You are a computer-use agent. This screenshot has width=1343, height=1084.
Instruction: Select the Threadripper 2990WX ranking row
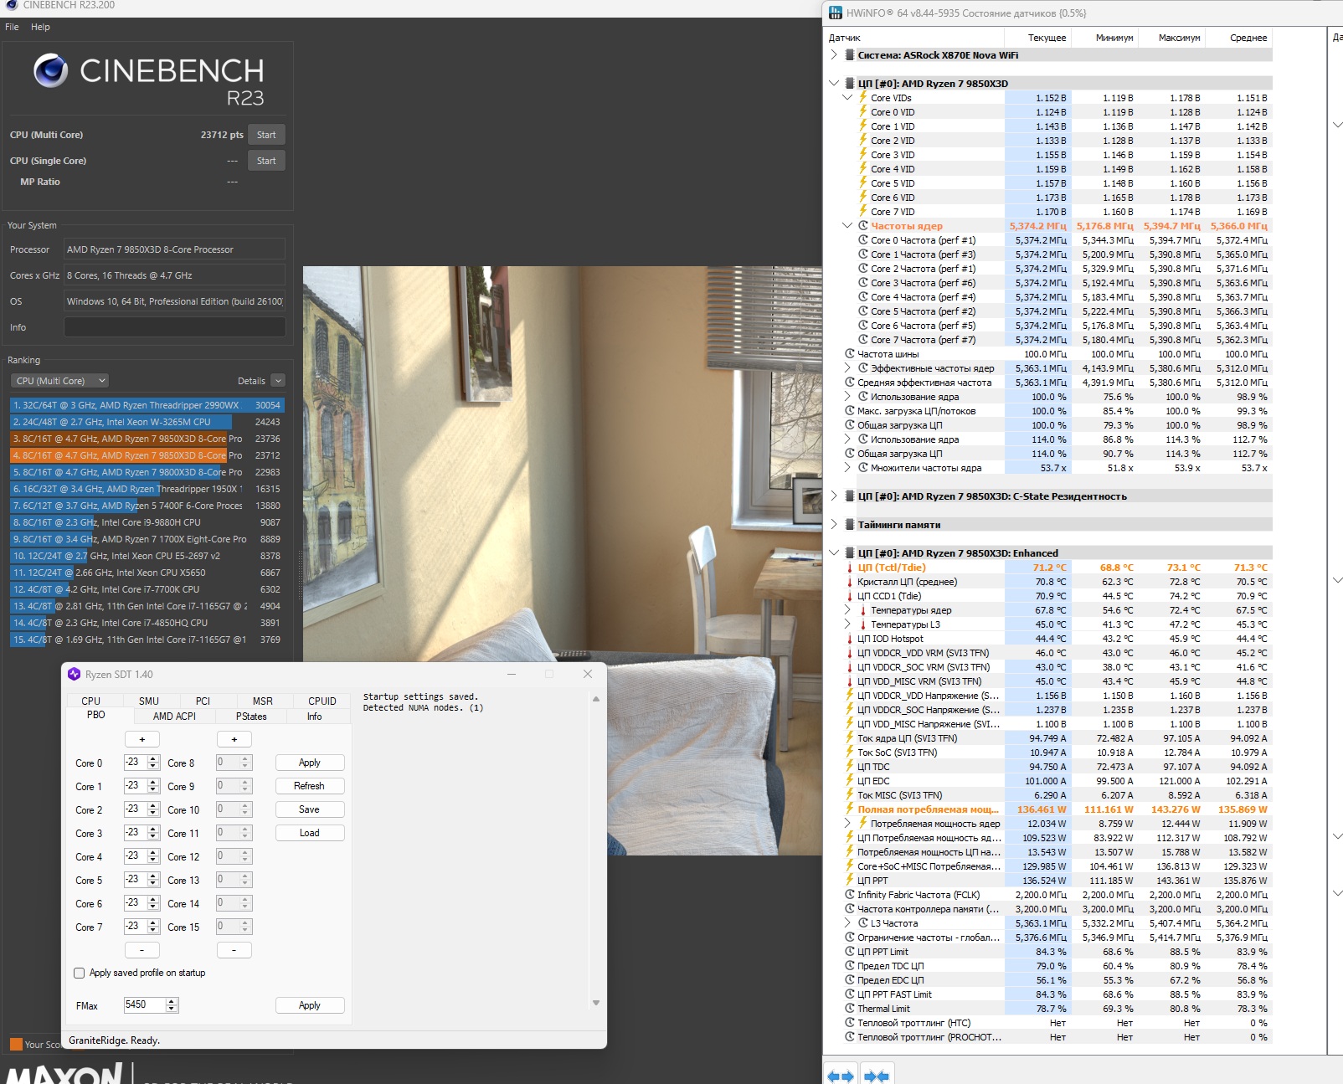pyautogui.click(x=147, y=405)
